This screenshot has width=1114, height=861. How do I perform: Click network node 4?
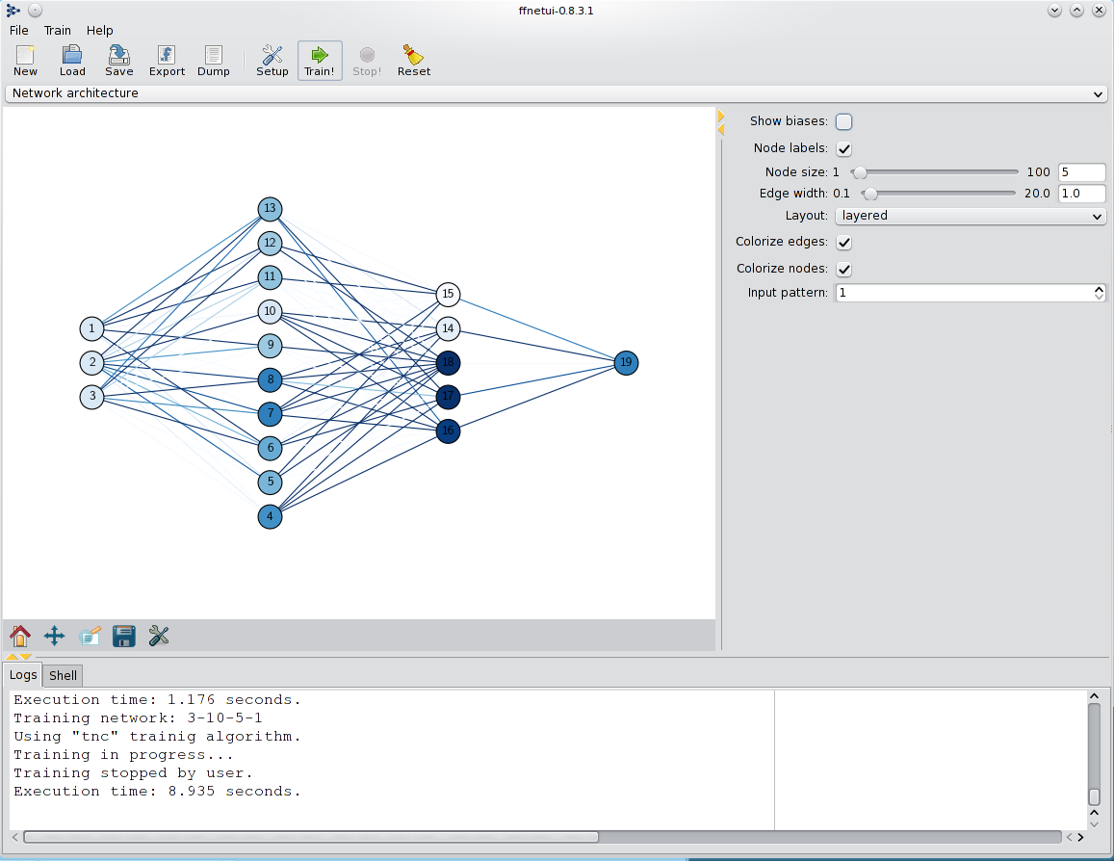pos(270,516)
